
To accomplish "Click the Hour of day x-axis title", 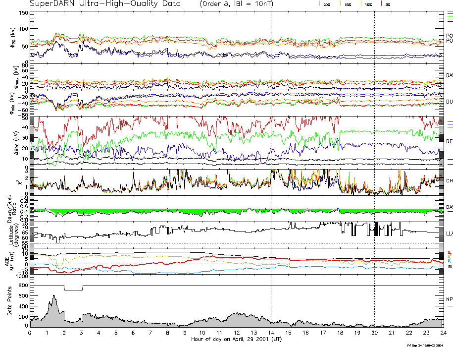I will [236, 340].
